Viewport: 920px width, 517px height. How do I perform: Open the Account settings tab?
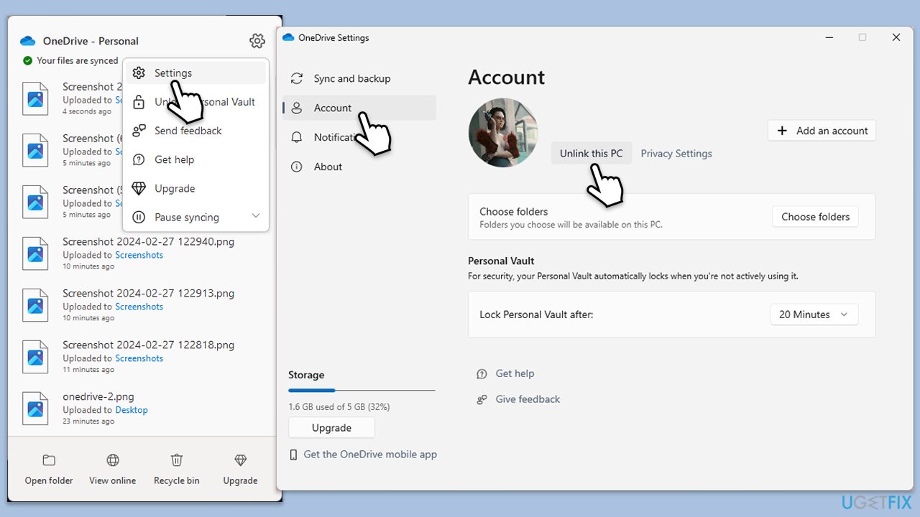pyautogui.click(x=333, y=108)
